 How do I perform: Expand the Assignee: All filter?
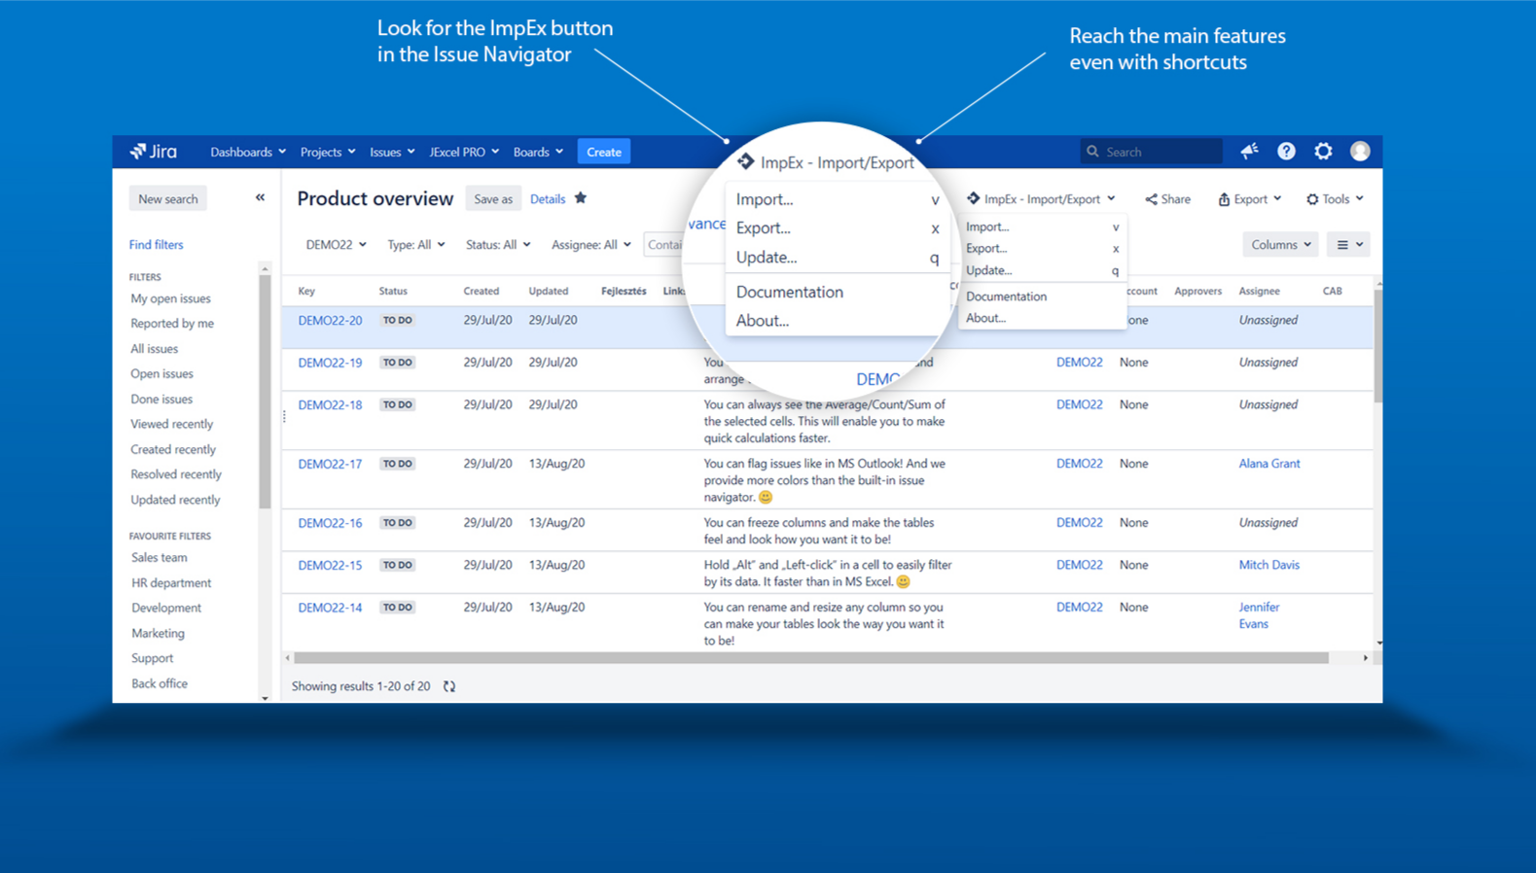coord(591,245)
